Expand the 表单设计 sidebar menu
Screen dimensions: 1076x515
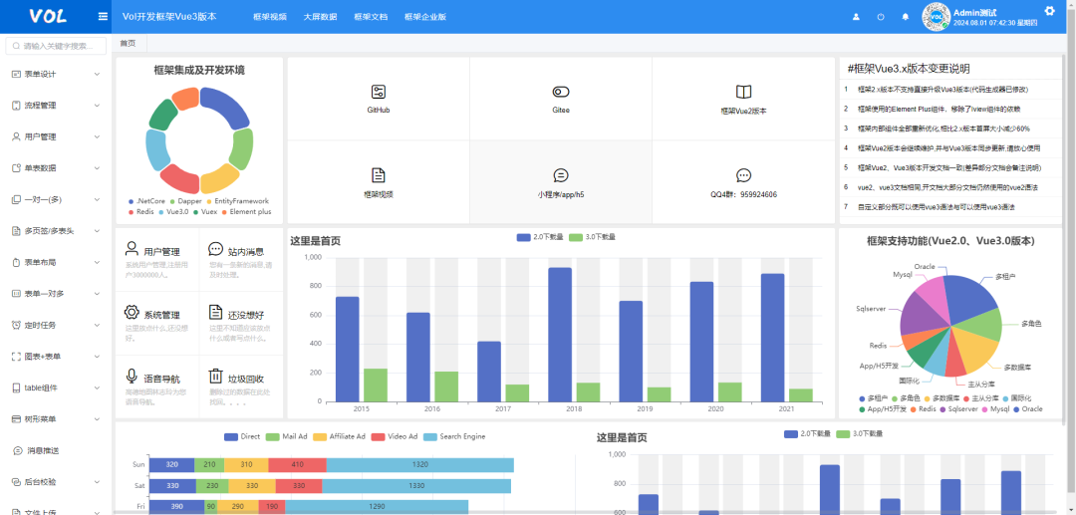[x=56, y=75]
